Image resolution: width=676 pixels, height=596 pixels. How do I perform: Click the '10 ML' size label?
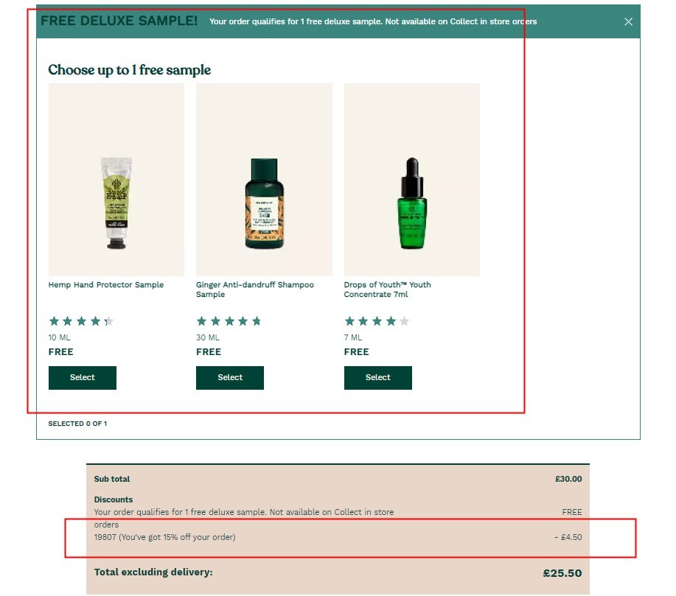(59, 337)
